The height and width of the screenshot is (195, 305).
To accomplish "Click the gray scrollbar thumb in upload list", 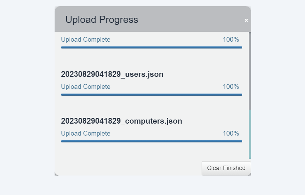I will [x=250, y=71].
